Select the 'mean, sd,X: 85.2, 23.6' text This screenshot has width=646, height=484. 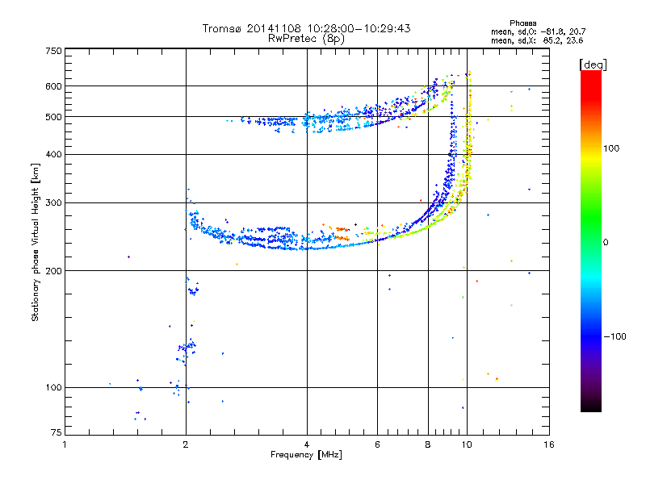(537, 40)
